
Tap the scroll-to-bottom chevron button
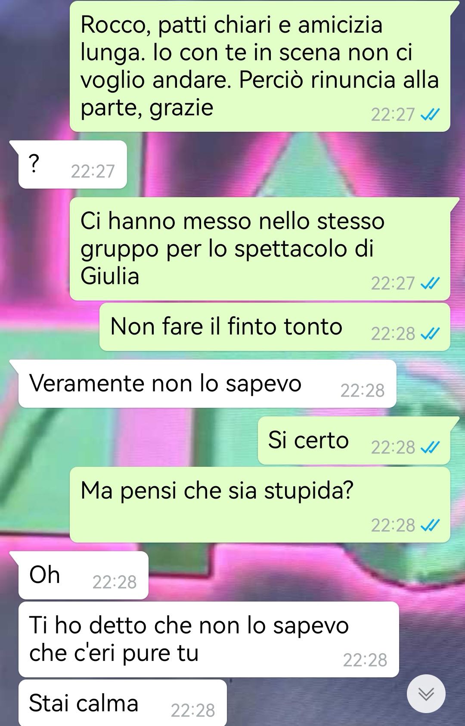click(426, 694)
